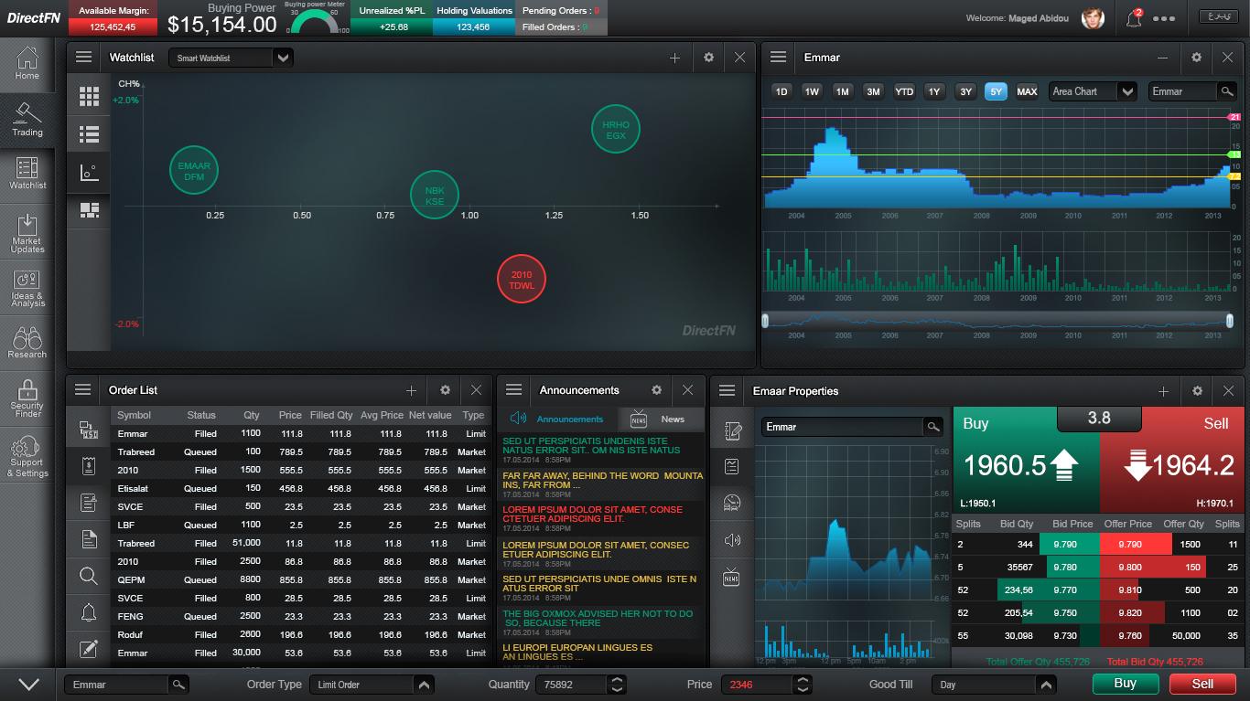The image size is (1250, 701).
Task: Switch to the Announcements tab
Action: tap(557, 419)
